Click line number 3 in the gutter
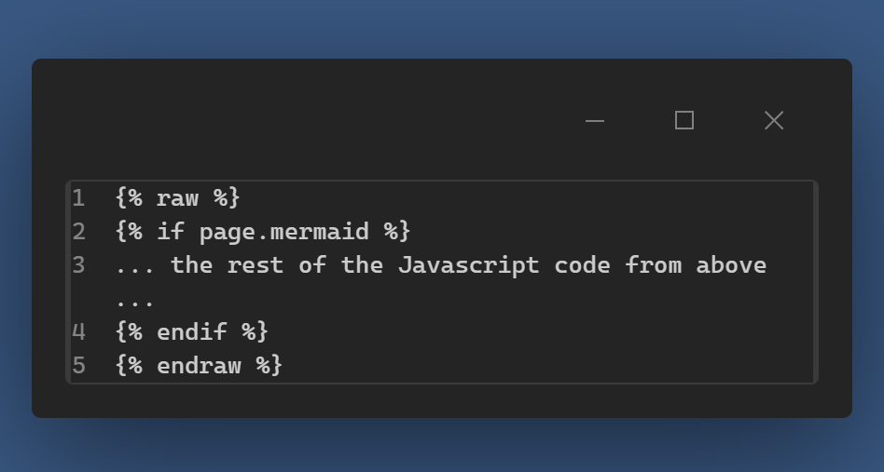Viewport: 884px width, 472px height. tap(78, 265)
